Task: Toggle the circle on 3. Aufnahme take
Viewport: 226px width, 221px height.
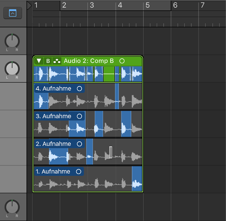Action: tap(79, 116)
